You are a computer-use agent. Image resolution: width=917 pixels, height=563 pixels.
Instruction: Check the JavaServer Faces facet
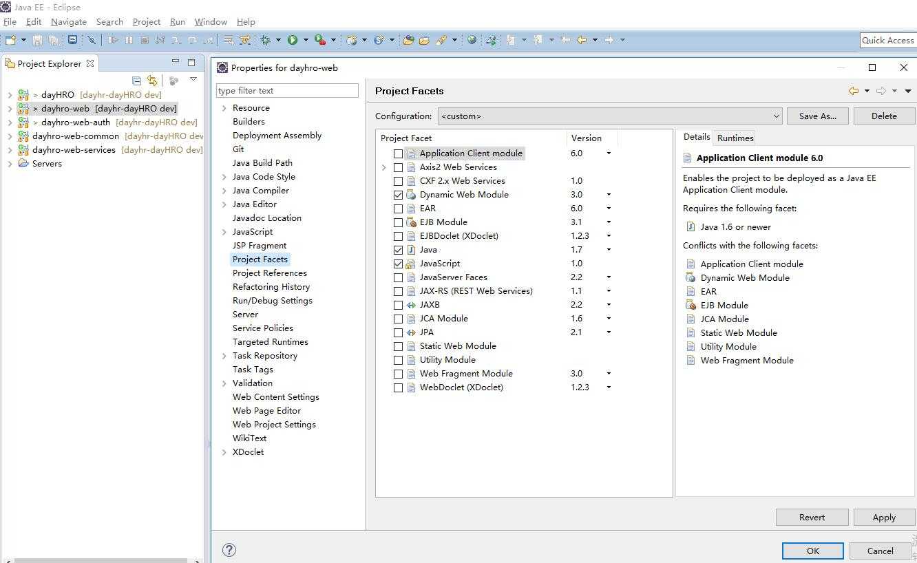398,277
